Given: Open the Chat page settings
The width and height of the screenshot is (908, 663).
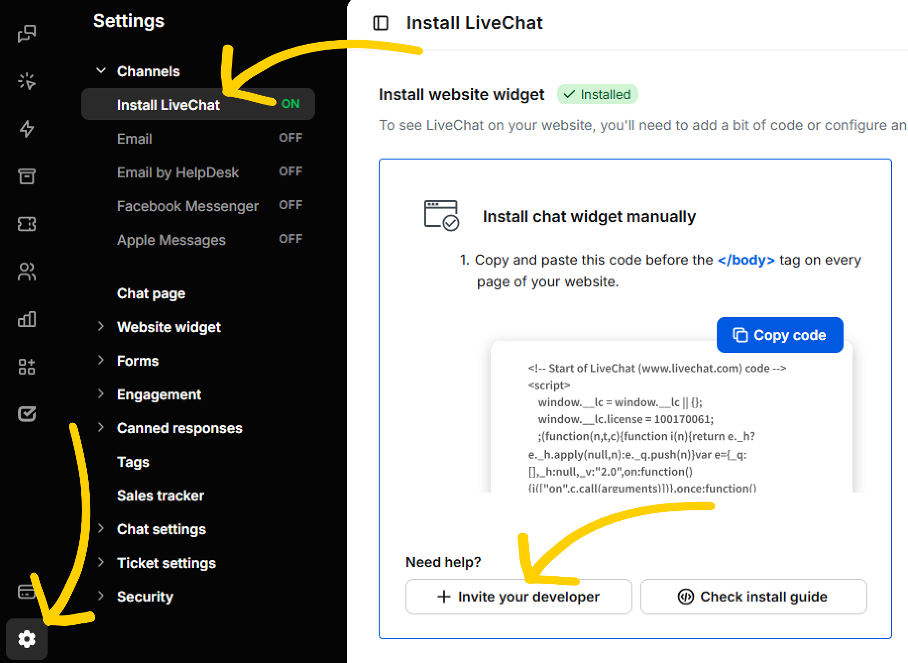Looking at the screenshot, I should (151, 293).
